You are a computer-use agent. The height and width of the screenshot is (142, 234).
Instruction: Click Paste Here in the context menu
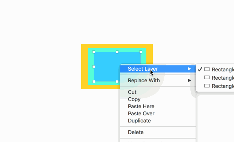point(141,106)
